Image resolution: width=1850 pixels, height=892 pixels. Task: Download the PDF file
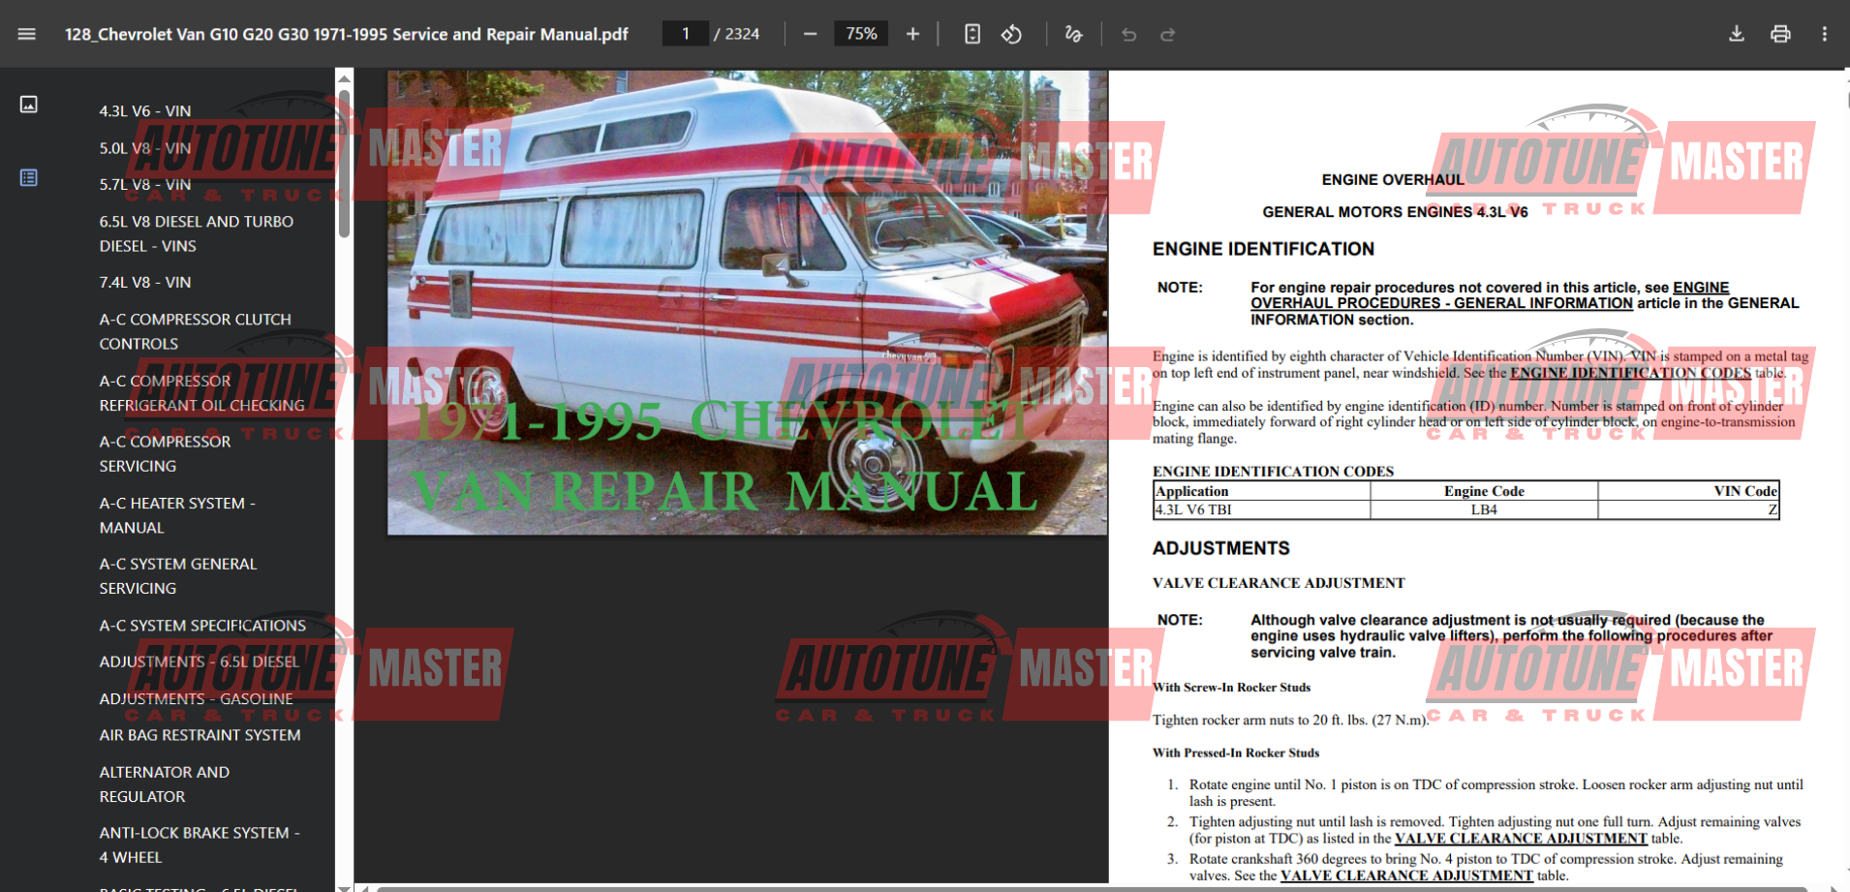(x=1737, y=34)
